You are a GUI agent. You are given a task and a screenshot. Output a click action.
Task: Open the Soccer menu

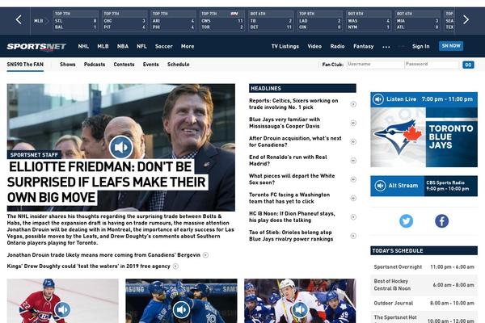pos(163,46)
